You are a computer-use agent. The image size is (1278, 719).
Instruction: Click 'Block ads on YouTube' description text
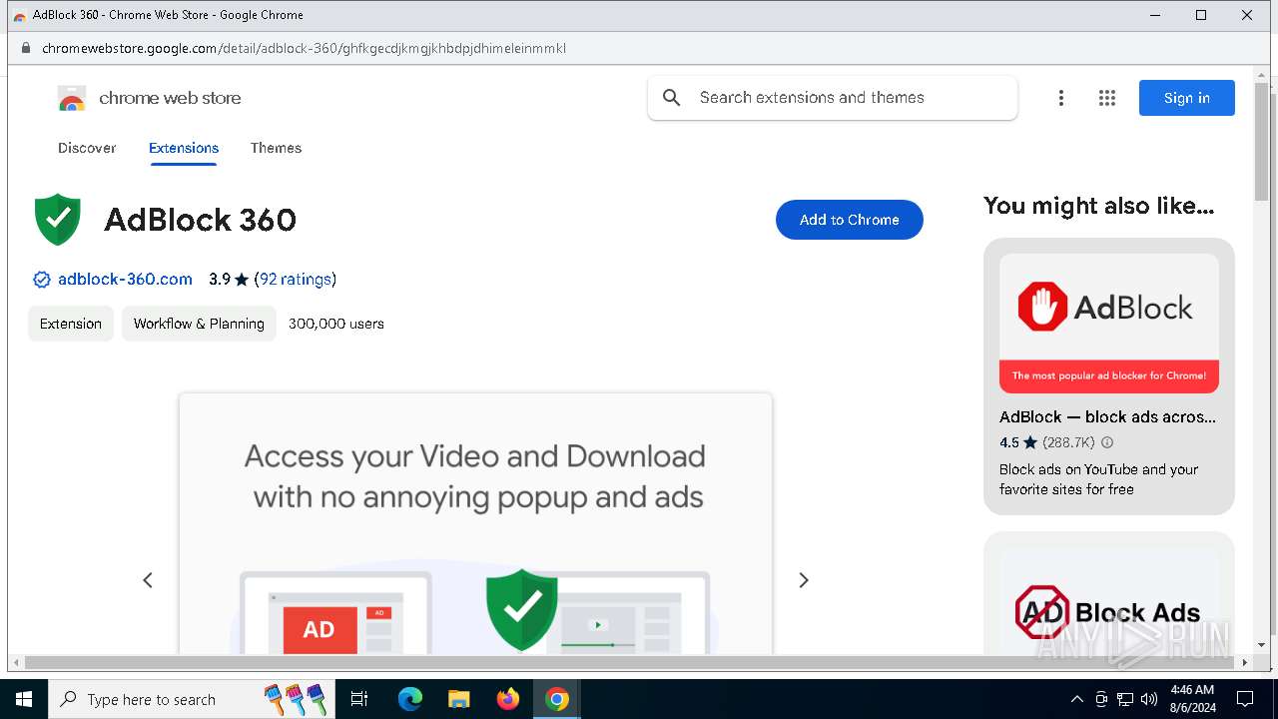point(1098,479)
